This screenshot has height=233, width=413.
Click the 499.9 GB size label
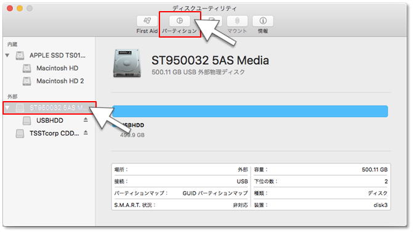coord(132,135)
